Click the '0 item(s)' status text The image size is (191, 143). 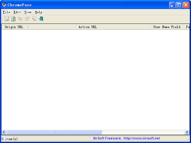tap(10, 139)
